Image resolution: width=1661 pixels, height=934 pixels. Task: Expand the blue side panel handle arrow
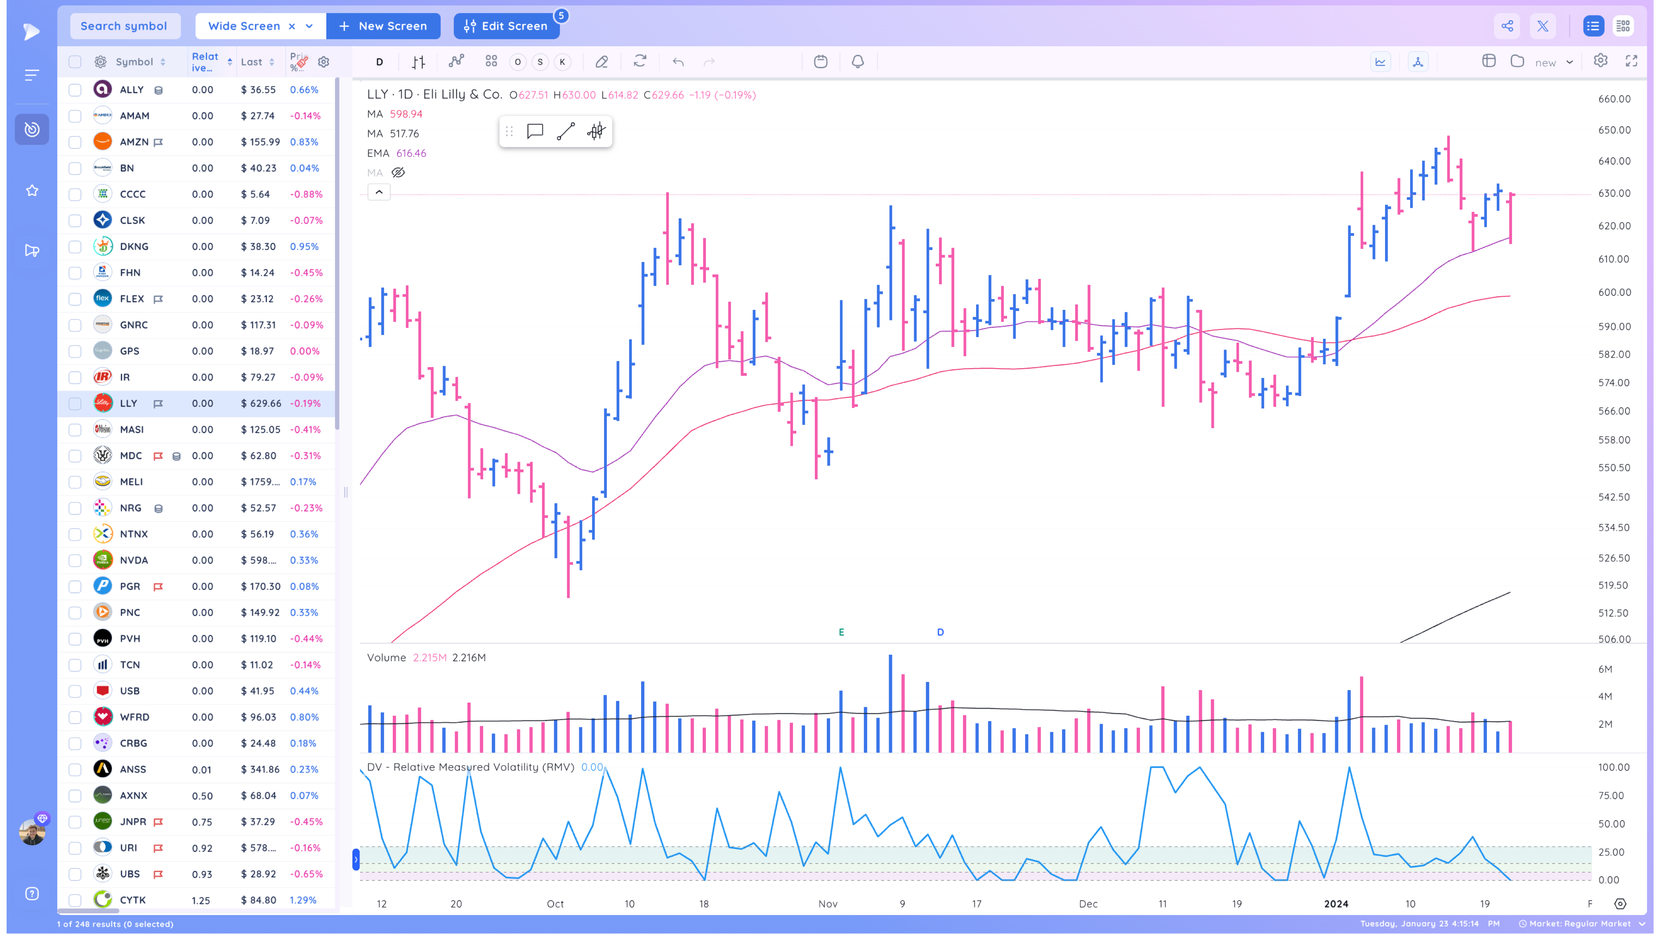356,859
